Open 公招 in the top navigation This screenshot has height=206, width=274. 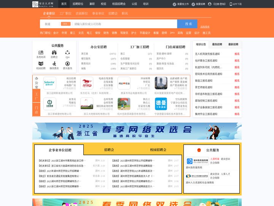coord(134,4)
